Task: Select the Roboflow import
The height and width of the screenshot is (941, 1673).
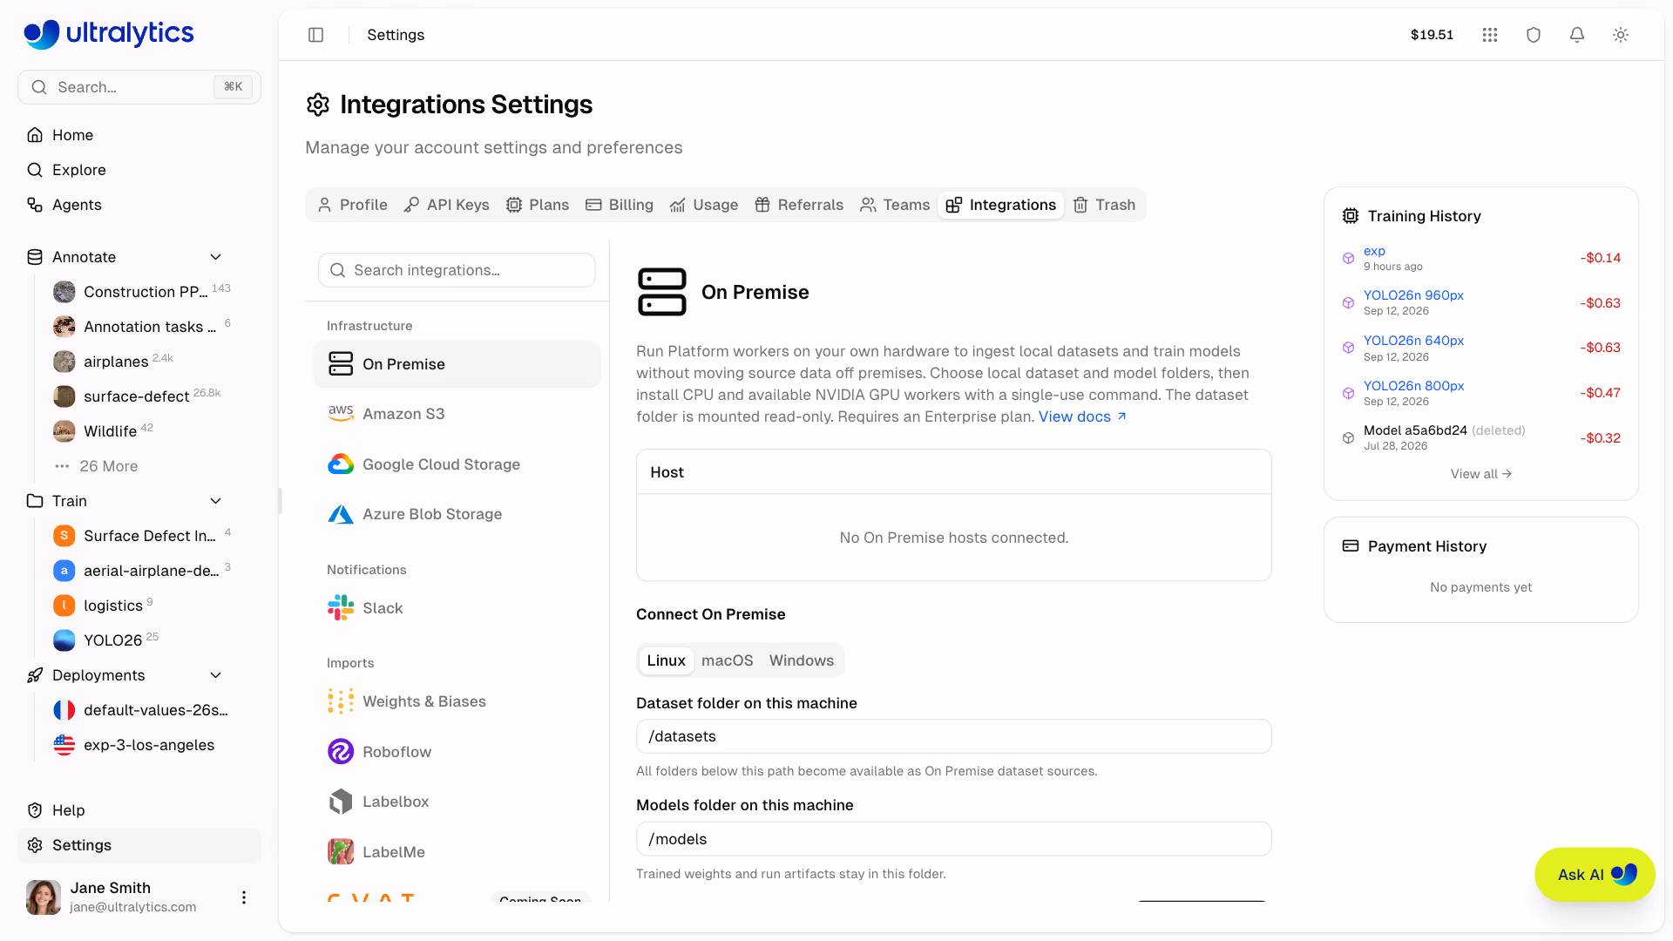Action: 457,752
